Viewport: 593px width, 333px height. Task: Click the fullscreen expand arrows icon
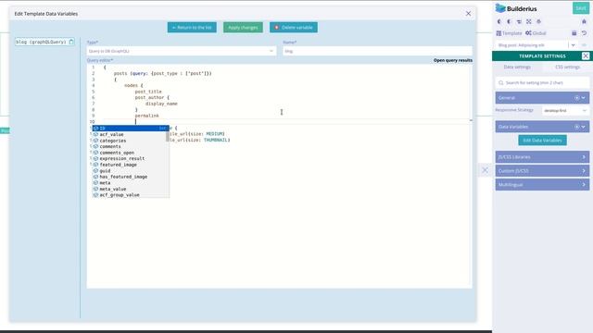(x=529, y=21)
